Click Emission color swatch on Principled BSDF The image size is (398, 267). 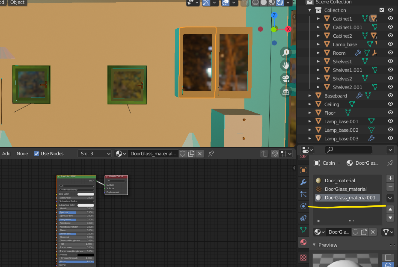point(86,255)
